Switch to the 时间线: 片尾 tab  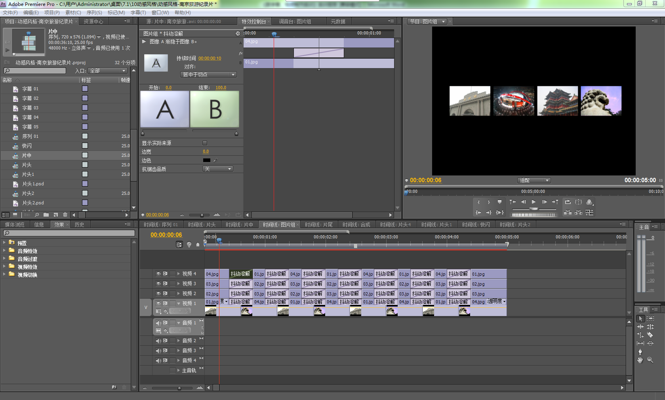(x=318, y=225)
